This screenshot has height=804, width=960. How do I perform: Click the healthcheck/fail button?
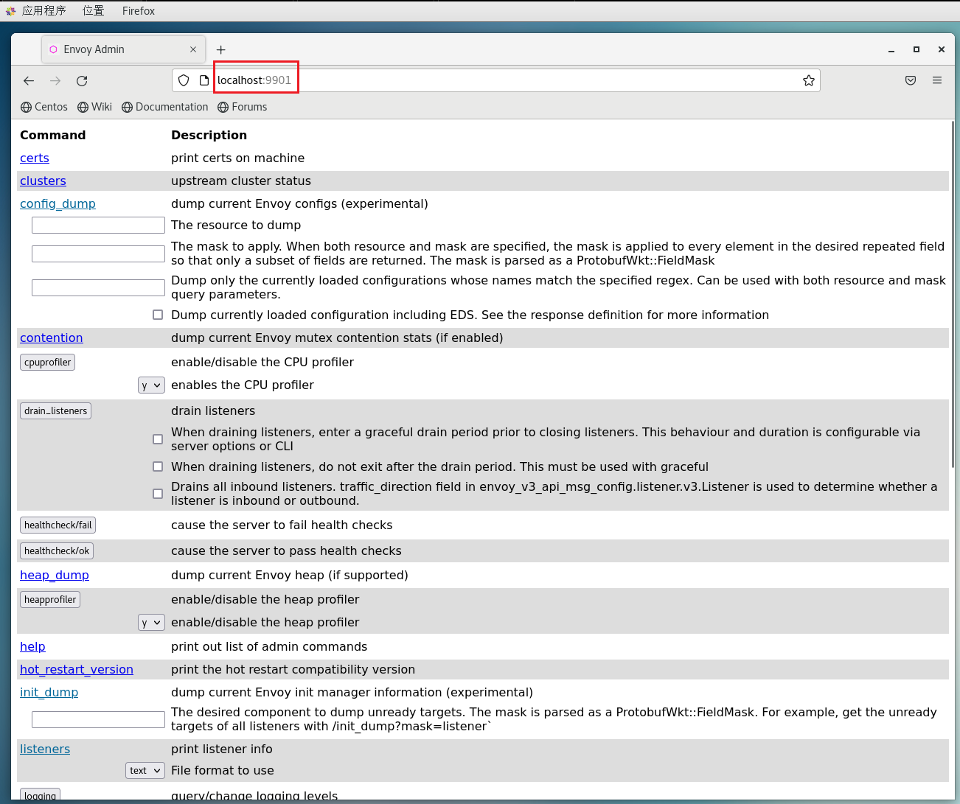[58, 525]
